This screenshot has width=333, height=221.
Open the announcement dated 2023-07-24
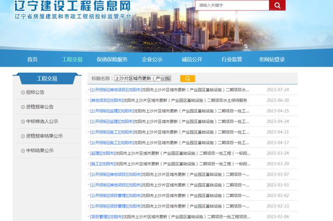(x=169, y=90)
